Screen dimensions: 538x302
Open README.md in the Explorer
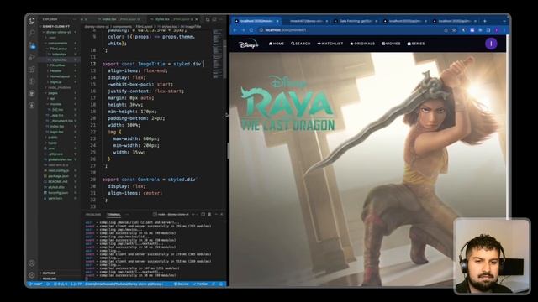(58, 181)
